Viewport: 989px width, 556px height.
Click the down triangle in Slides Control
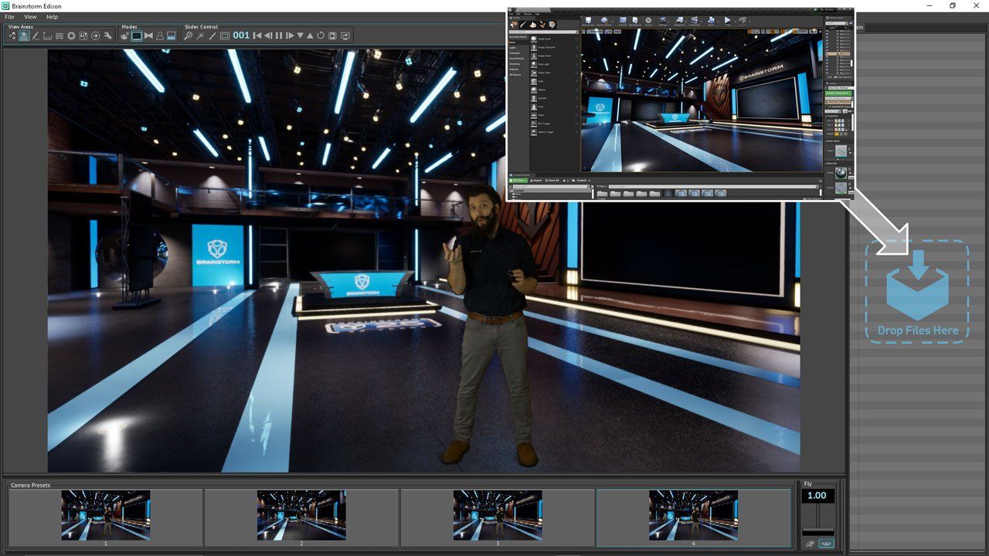tap(300, 36)
